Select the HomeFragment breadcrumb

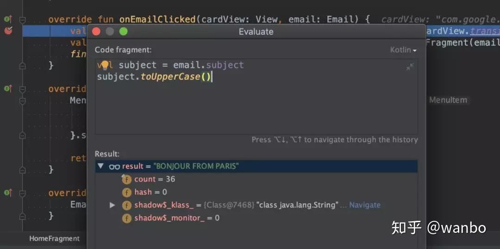point(54,239)
